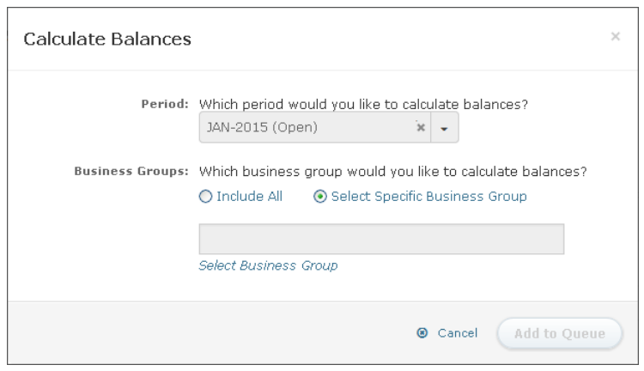The width and height of the screenshot is (644, 371).
Task: Open the Select Business Group link
Action: point(268,265)
